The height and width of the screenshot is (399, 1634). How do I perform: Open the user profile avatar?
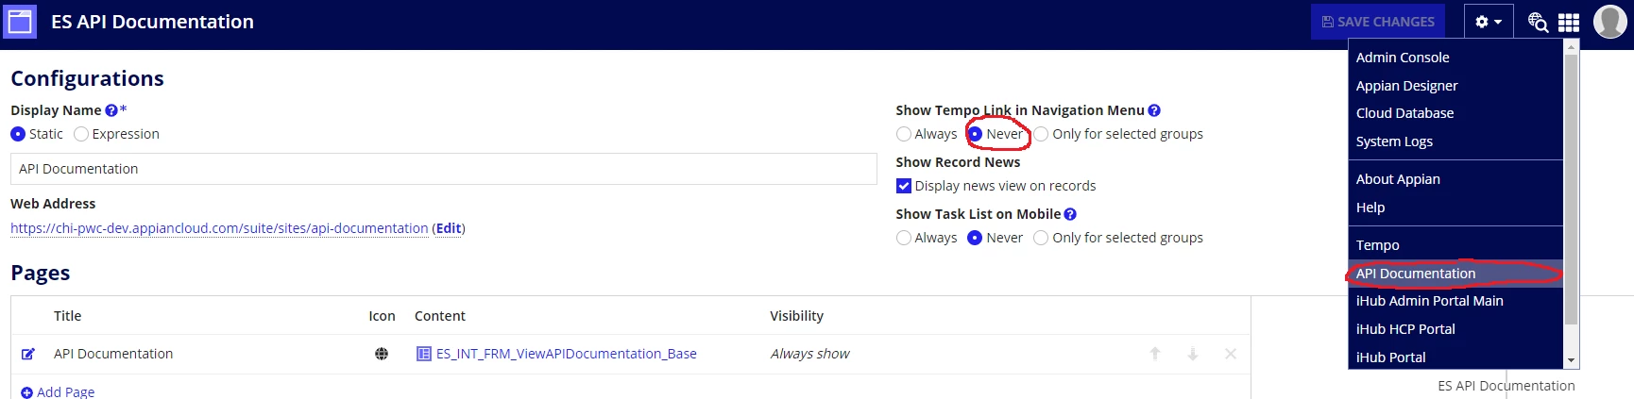click(1609, 22)
